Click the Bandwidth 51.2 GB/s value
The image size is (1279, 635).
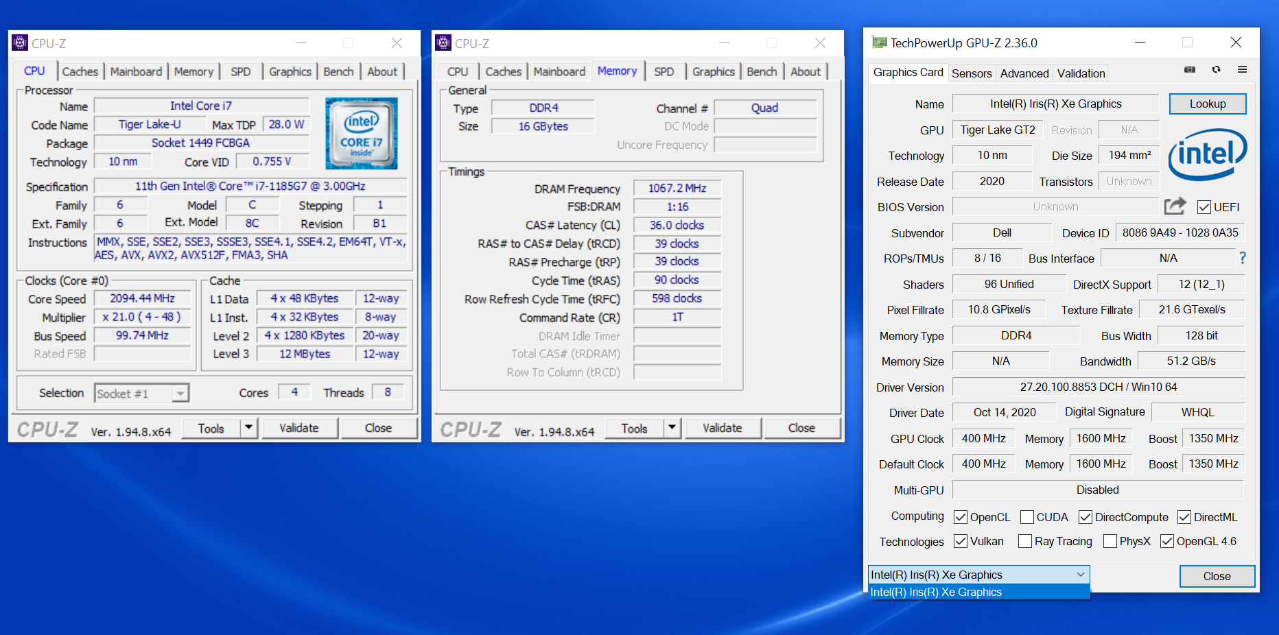(1191, 361)
